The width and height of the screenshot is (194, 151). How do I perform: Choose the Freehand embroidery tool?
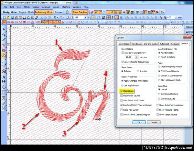(x=4, y=45)
